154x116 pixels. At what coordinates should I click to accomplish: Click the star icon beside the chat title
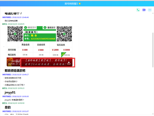tap(87, 4)
